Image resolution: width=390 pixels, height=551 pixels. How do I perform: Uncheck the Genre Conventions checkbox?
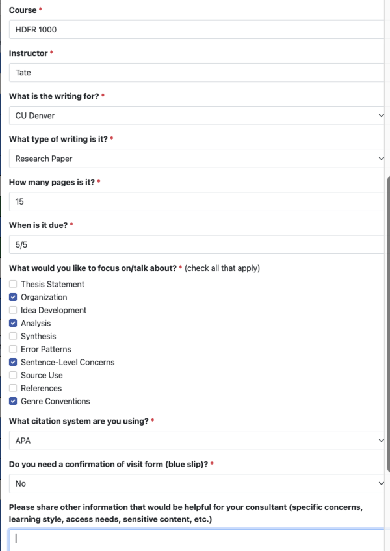(x=13, y=401)
